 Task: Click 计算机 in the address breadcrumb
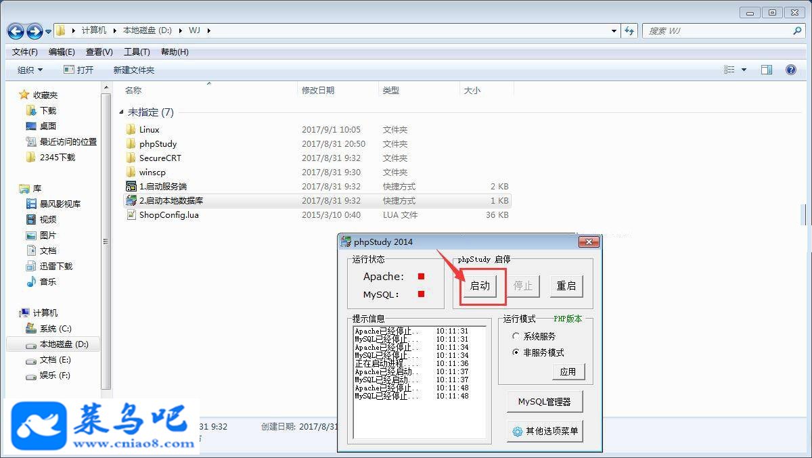click(93, 30)
